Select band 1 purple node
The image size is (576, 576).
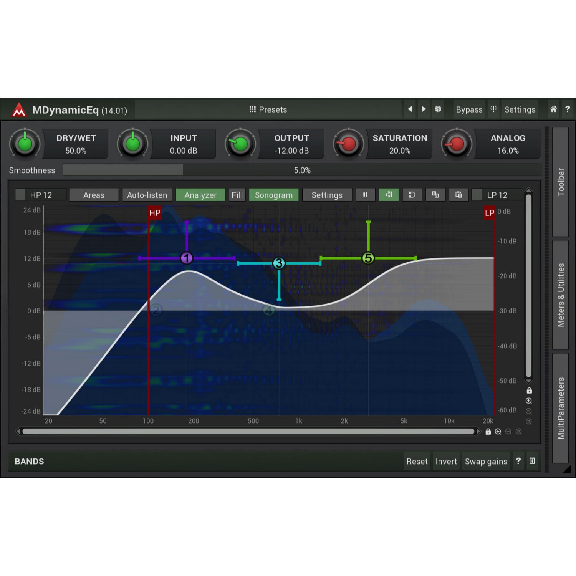187,258
